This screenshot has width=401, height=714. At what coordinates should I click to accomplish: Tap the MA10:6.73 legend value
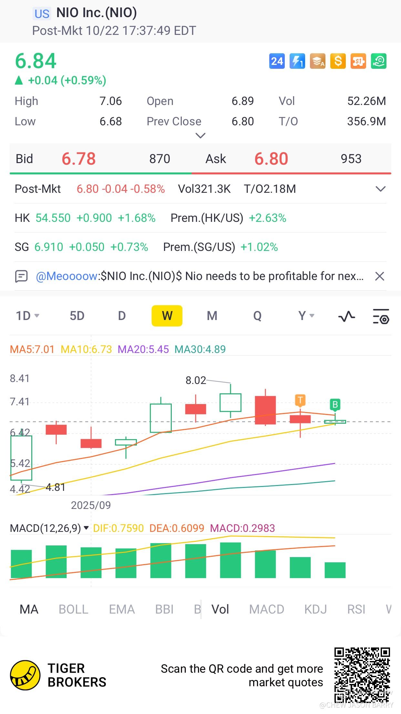coord(86,349)
